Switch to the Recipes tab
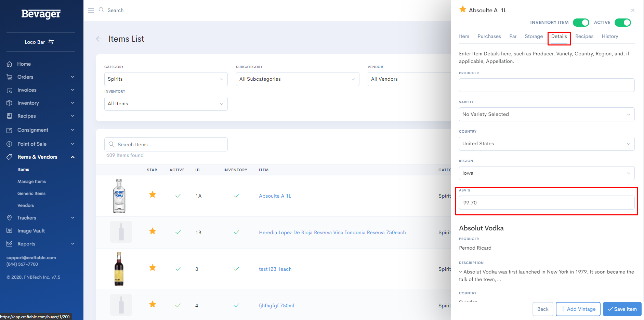 click(x=584, y=36)
